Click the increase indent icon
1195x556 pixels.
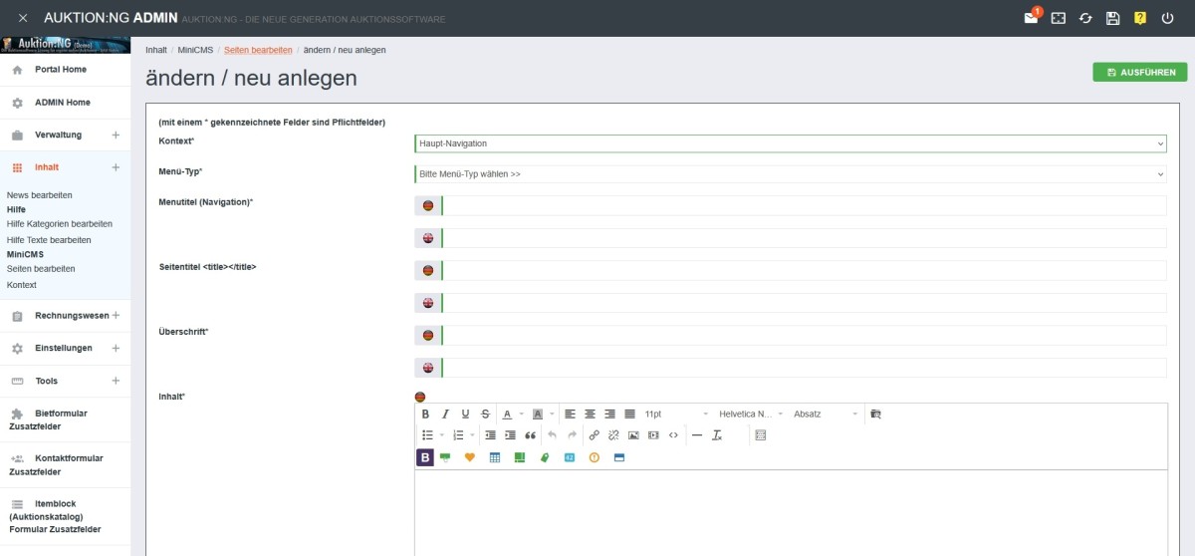[x=510, y=435]
